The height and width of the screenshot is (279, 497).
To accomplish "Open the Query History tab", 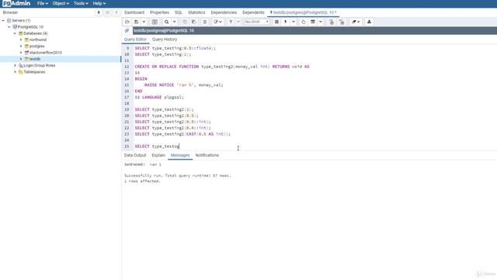I will click(x=165, y=40).
